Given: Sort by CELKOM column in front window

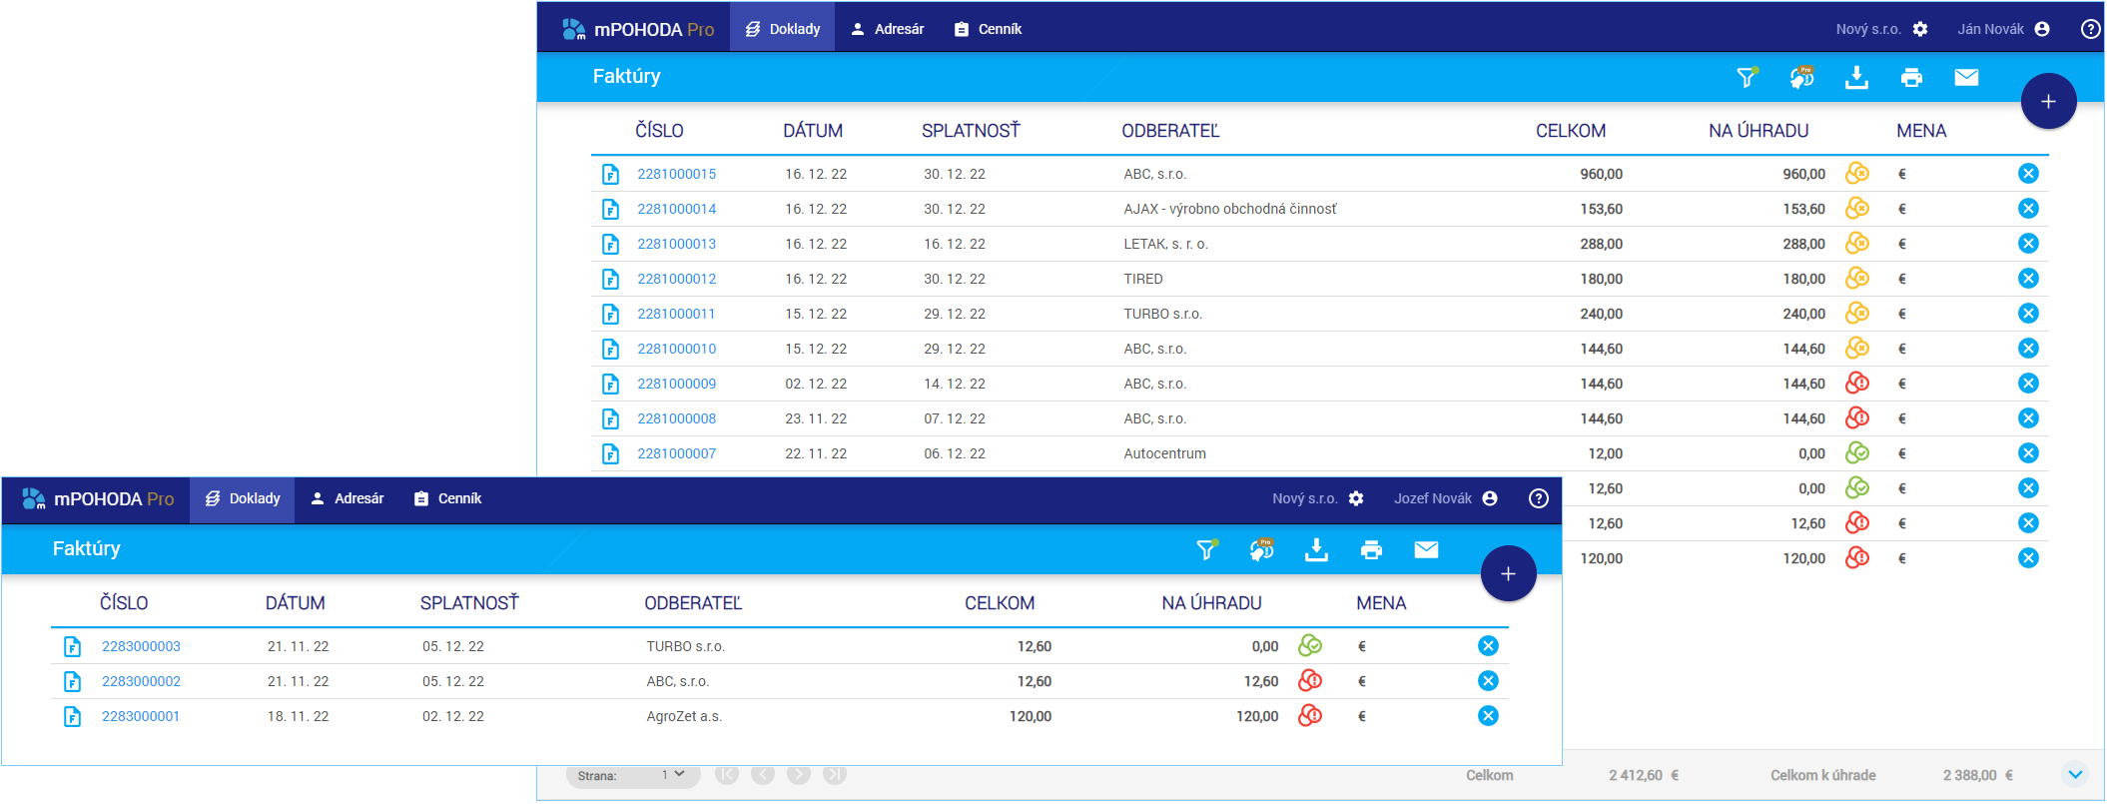Looking at the screenshot, I should click(x=1000, y=603).
